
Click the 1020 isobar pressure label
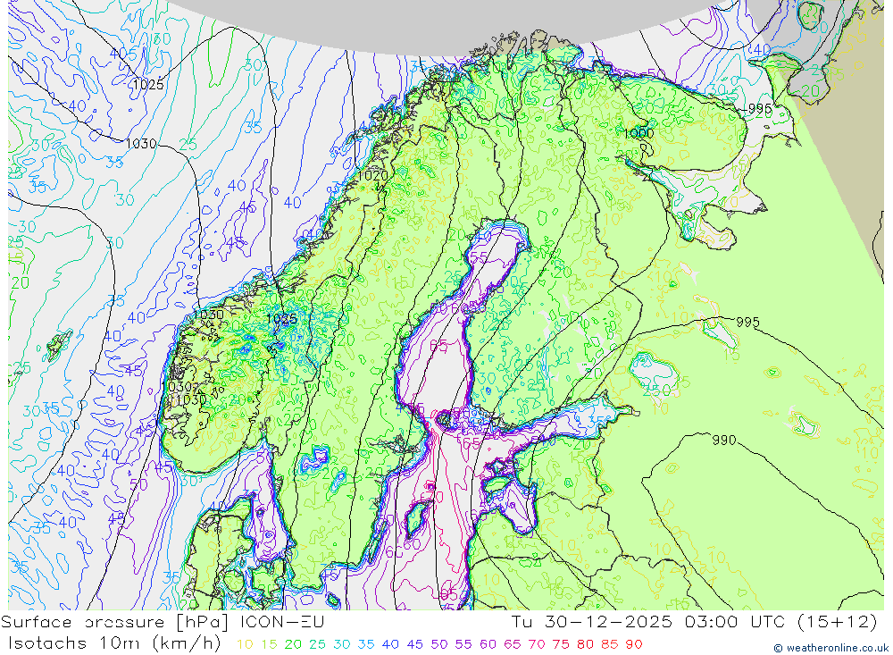point(373,175)
